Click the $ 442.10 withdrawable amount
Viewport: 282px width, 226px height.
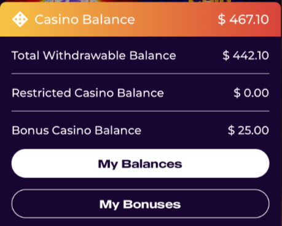(x=246, y=55)
